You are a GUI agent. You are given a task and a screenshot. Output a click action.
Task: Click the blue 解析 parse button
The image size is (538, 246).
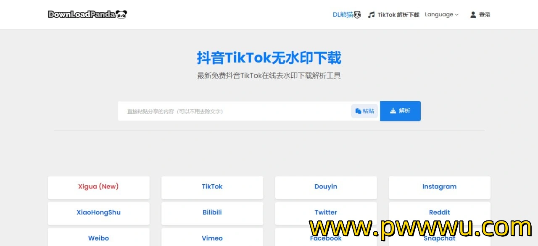click(400, 111)
